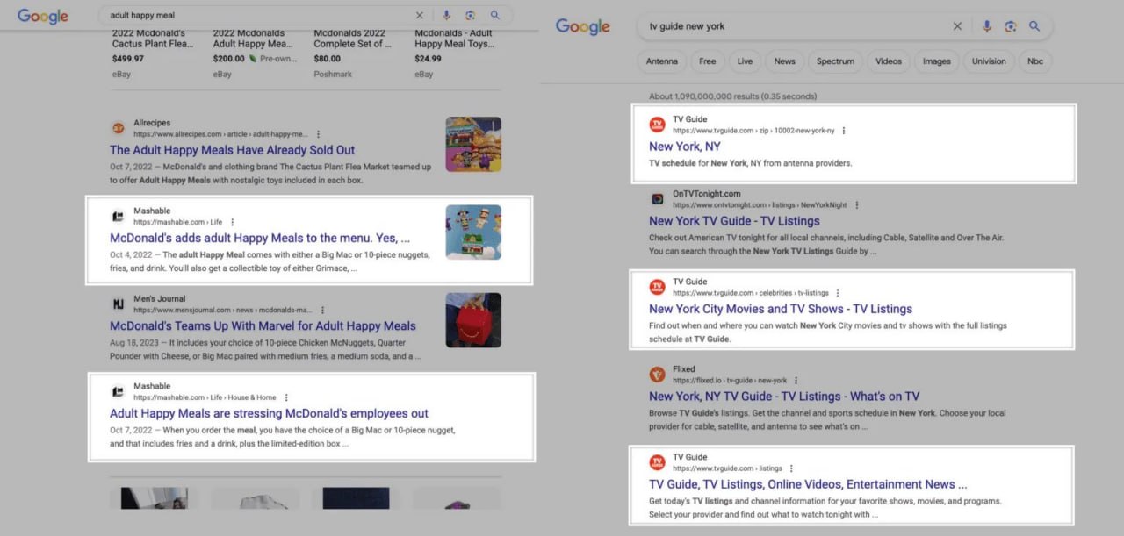Click the $80.00 Poshmark Complete Set listing

point(354,54)
